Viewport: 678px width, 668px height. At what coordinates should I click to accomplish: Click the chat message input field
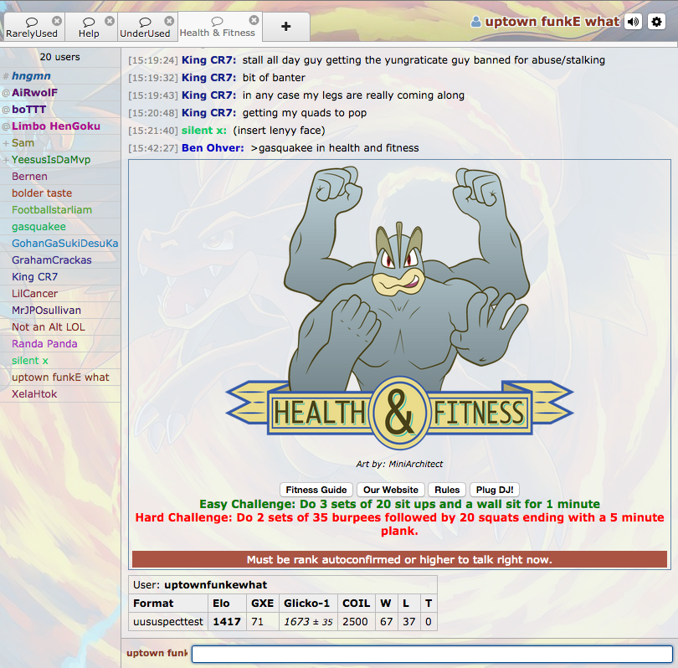432,654
